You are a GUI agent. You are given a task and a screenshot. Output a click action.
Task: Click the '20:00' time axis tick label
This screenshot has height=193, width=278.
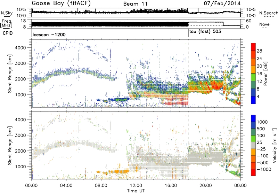point(205,186)
